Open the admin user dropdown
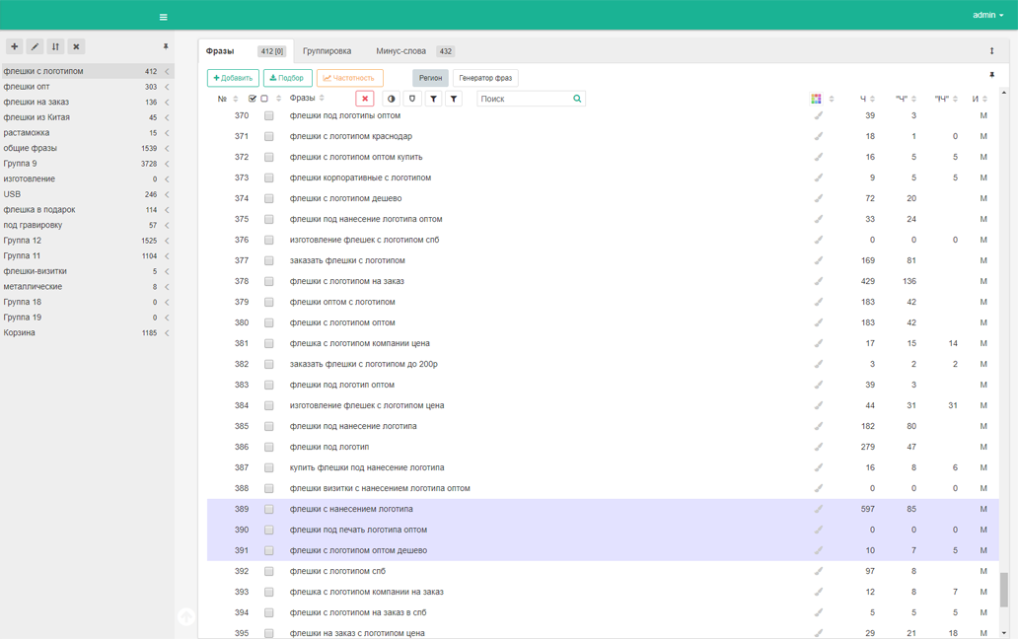Image resolution: width=1018 pixels, height=639 pixels. click(x=987, y=15)
